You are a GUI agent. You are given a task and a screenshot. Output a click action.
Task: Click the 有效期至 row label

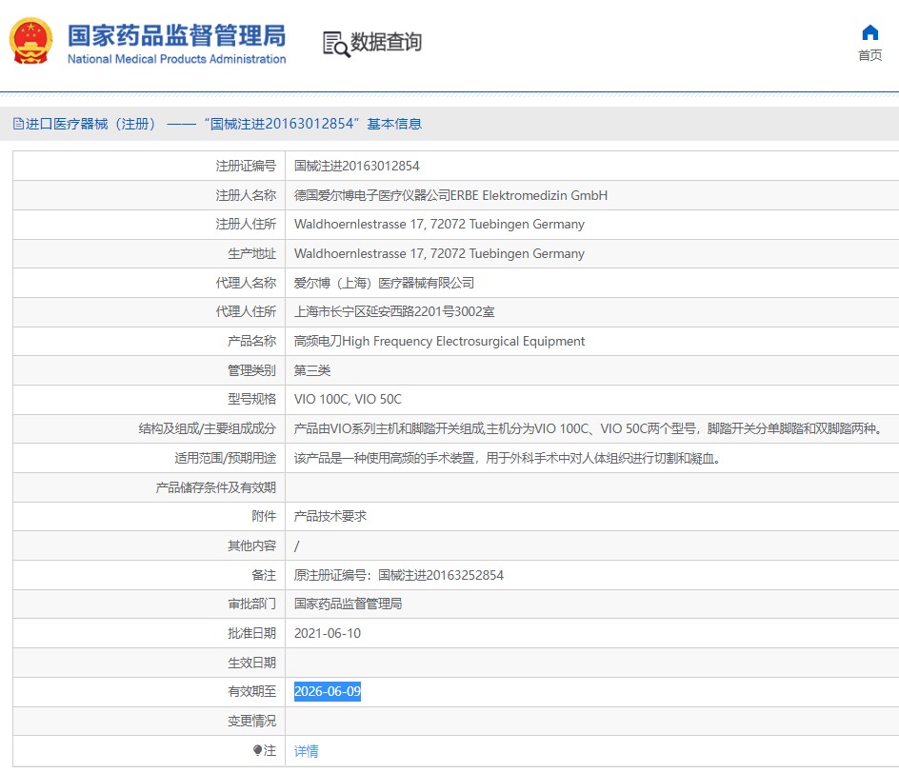pyautogui.click(x=251, y=692)
